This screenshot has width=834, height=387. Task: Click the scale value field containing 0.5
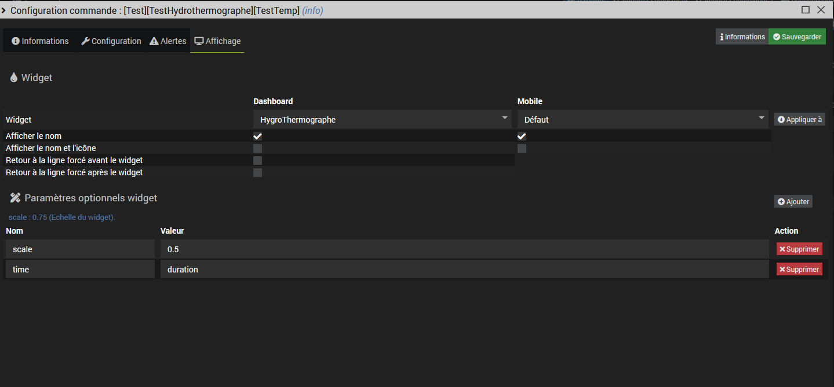click(x=464, y=249)
